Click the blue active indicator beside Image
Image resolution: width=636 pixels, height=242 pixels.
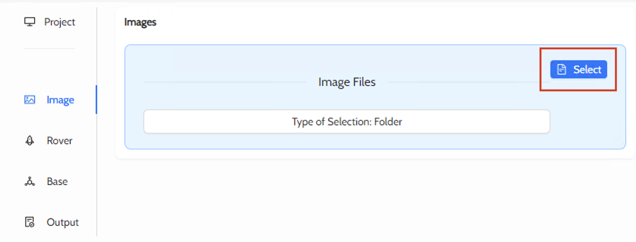click(96, 99)
